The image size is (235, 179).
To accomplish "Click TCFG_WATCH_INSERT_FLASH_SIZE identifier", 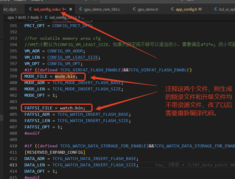I will 93,121.
